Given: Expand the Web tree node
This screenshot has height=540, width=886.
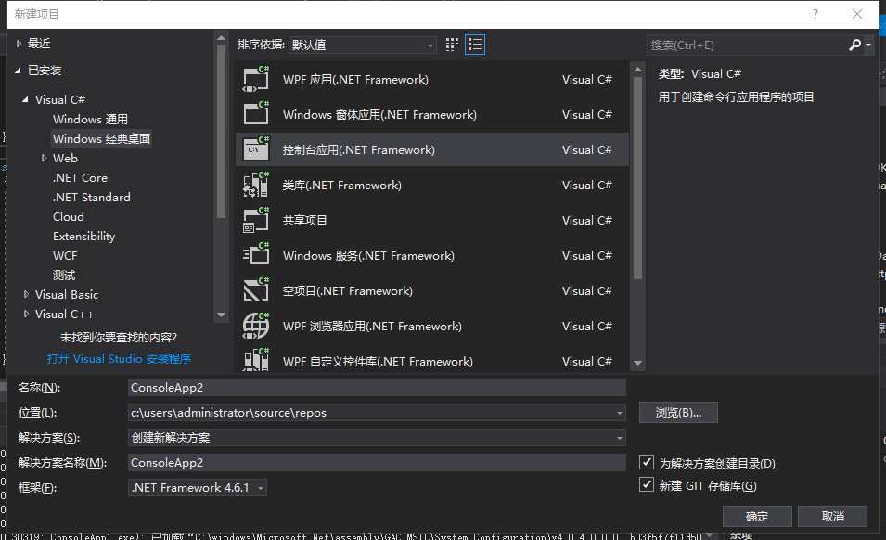Looking at the screenshot, I should [45, 158].
